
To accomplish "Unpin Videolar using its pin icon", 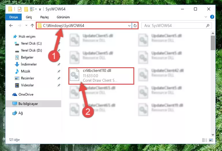I will point(59,85).
